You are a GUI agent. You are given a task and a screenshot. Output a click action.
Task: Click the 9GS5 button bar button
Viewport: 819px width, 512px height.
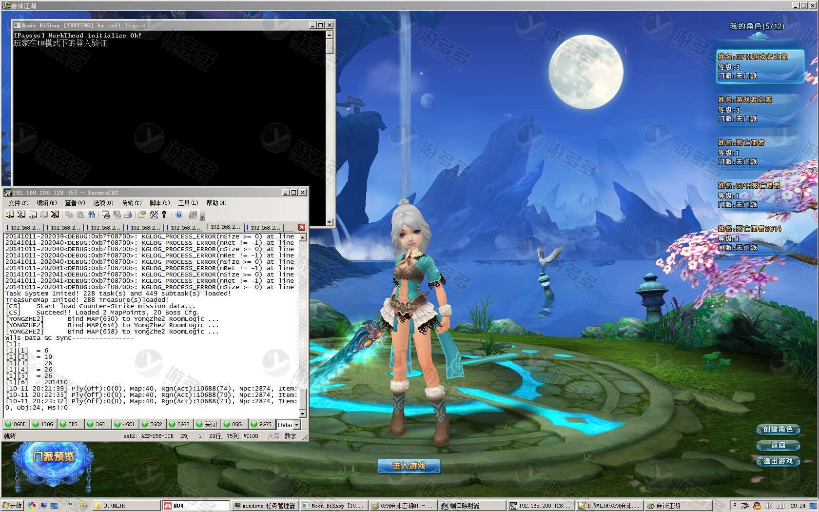coord(261,424)
